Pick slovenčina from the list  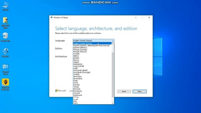92,77
